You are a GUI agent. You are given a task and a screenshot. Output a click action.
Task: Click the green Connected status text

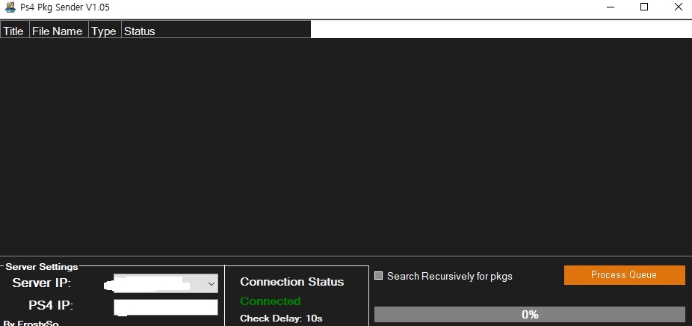tap(270, 301)
